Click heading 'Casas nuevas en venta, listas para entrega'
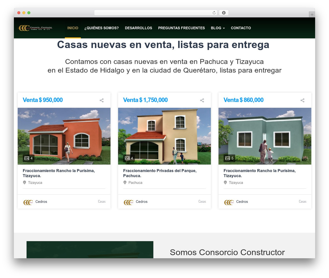The width and height of the screenshot is (329, 278). (163, 45)
